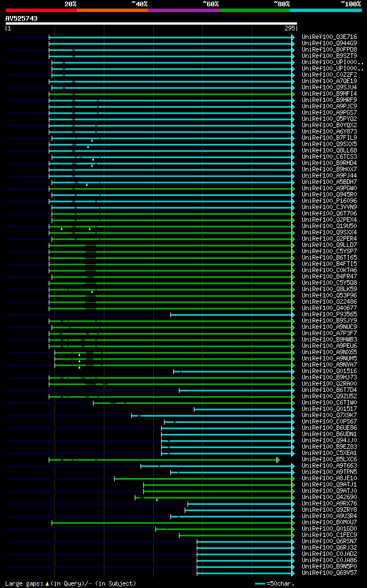Select label UniRef100_B0M0U7

click(x=330, y=522)
